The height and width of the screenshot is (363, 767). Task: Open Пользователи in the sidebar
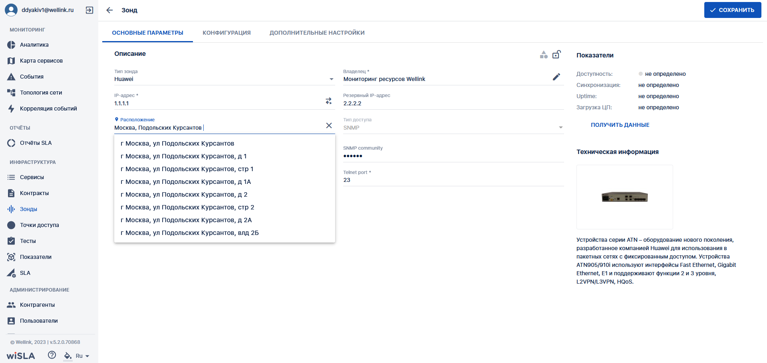[49, 321]
